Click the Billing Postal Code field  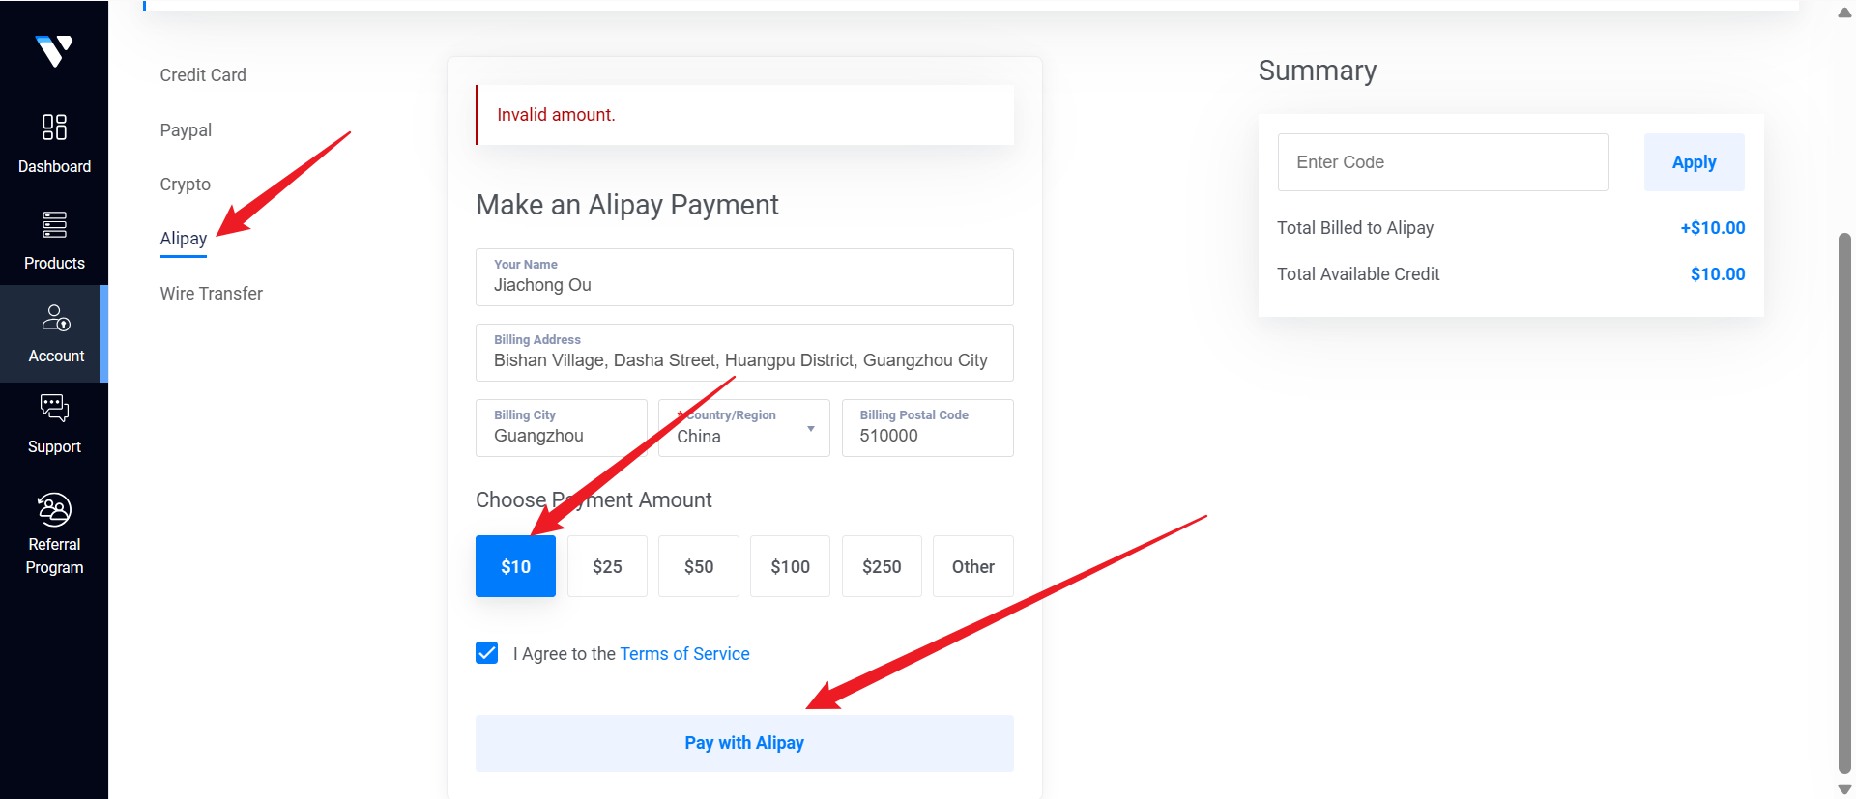click(x=927, y=428)
